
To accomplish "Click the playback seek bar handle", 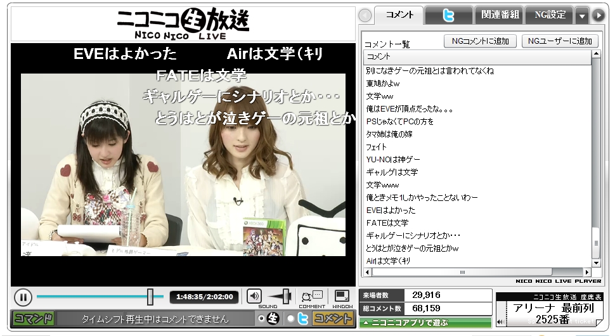I will pyautogui.click(x=150, y=296).
